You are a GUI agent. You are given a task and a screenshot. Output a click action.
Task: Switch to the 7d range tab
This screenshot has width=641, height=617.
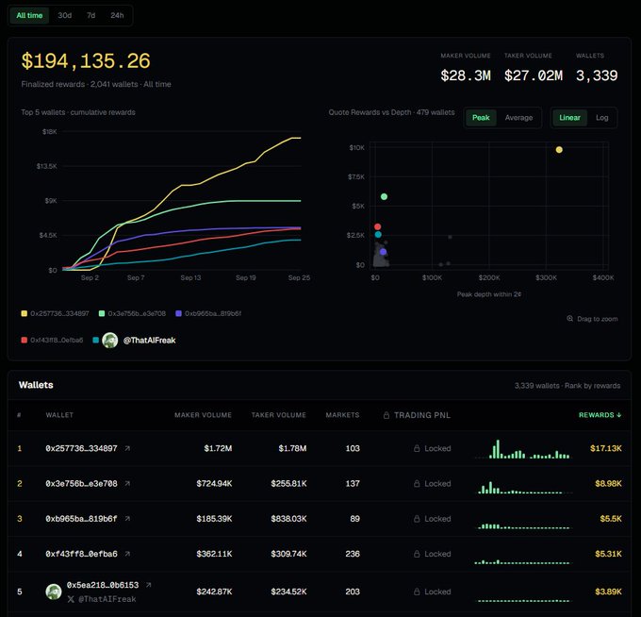[x=90, y=15]
